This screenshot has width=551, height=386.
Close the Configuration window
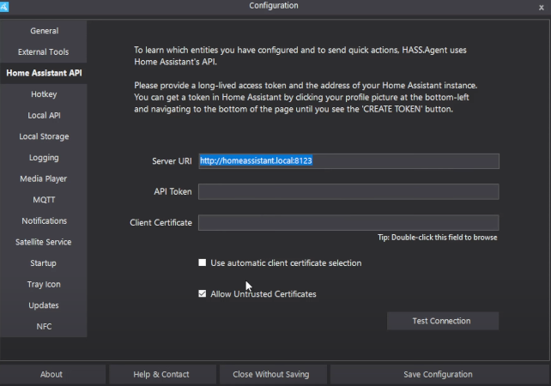pyautogui.click(x=542, y=8)
